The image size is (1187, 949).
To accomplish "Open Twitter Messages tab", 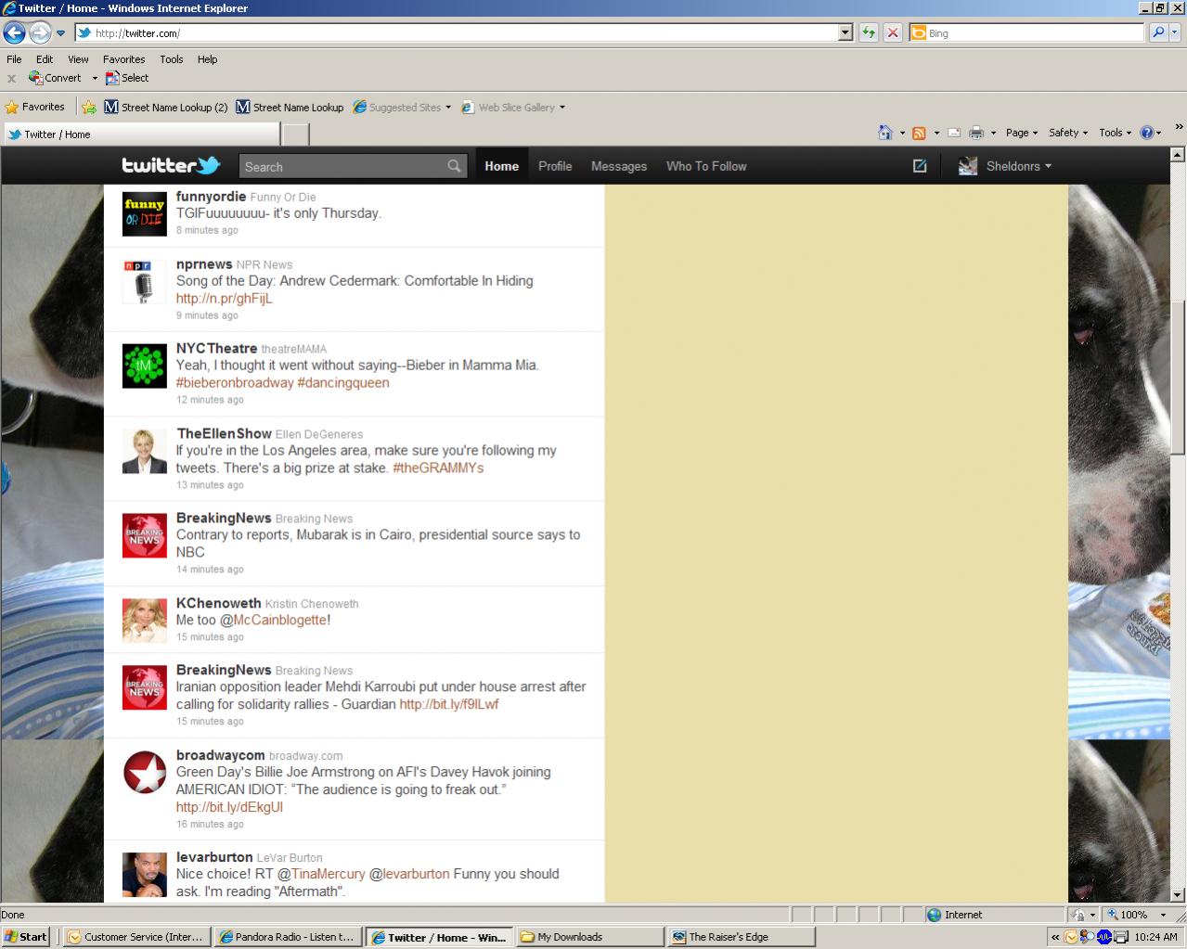I will (619, 166).
